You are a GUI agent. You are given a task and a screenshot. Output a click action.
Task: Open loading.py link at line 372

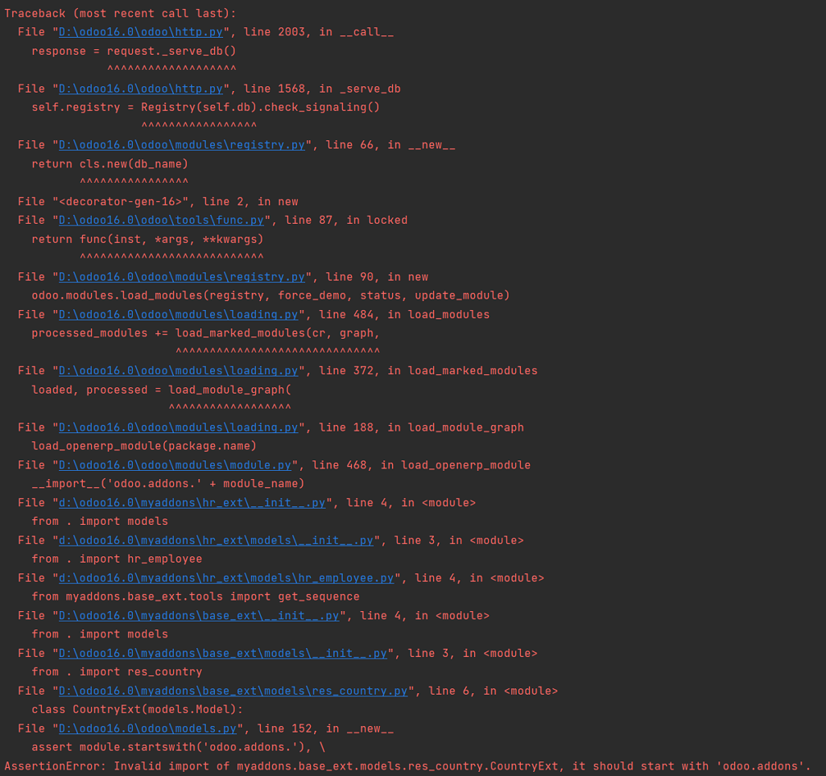coord(178,371)
